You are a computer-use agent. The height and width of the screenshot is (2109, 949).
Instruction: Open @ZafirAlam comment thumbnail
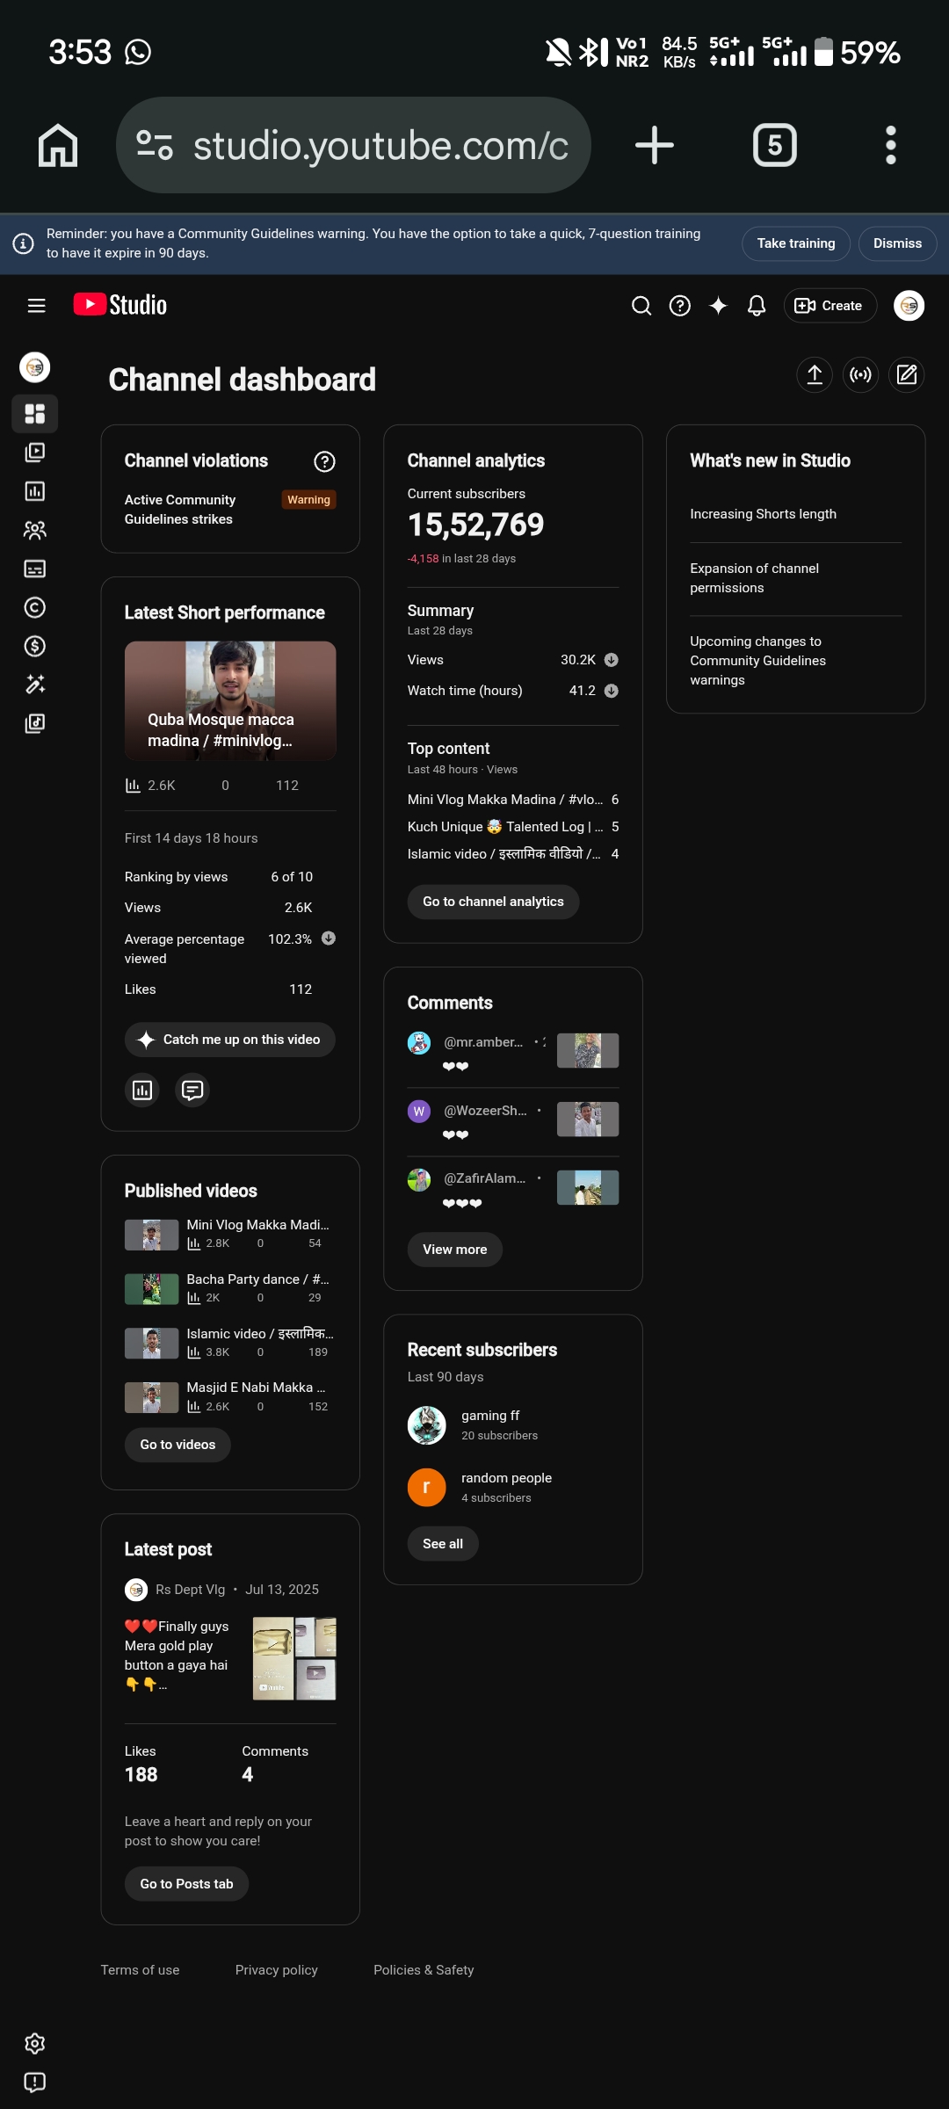point(588,1188)
